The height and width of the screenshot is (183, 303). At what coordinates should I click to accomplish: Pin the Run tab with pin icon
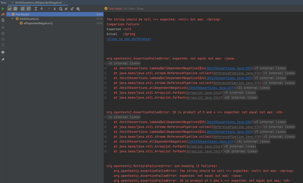[x=3, y=59]
